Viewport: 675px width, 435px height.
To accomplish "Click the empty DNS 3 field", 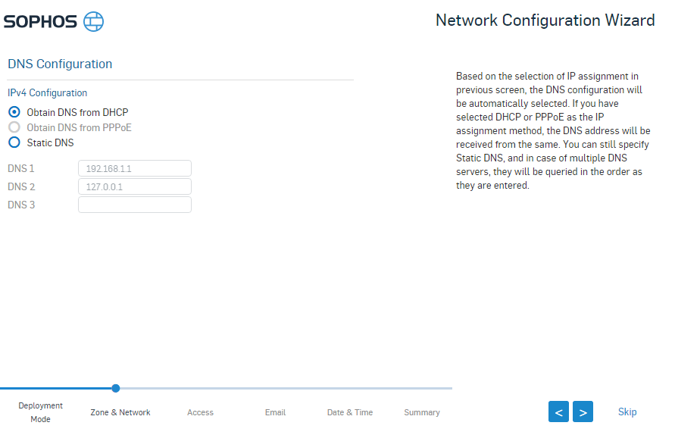I will pos(135,205).
